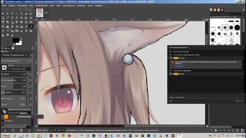Delete the layer using rightmost layers button
The width and height of the screenshot is (246, 138).
point(242,130)
